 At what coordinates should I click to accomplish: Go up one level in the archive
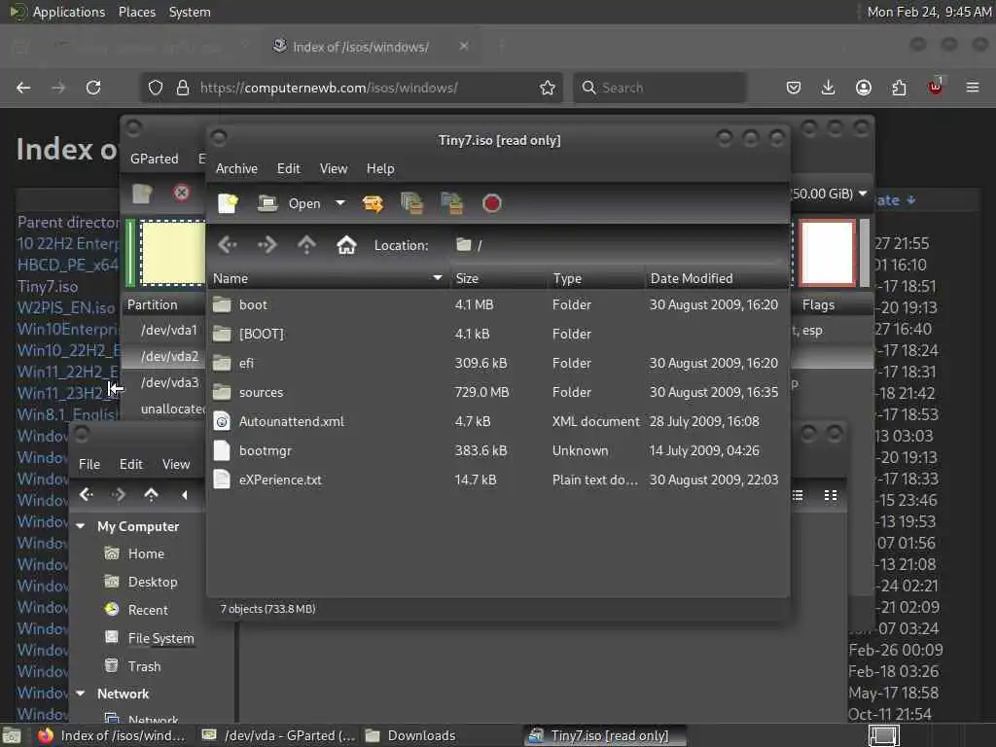click(306, 245)
